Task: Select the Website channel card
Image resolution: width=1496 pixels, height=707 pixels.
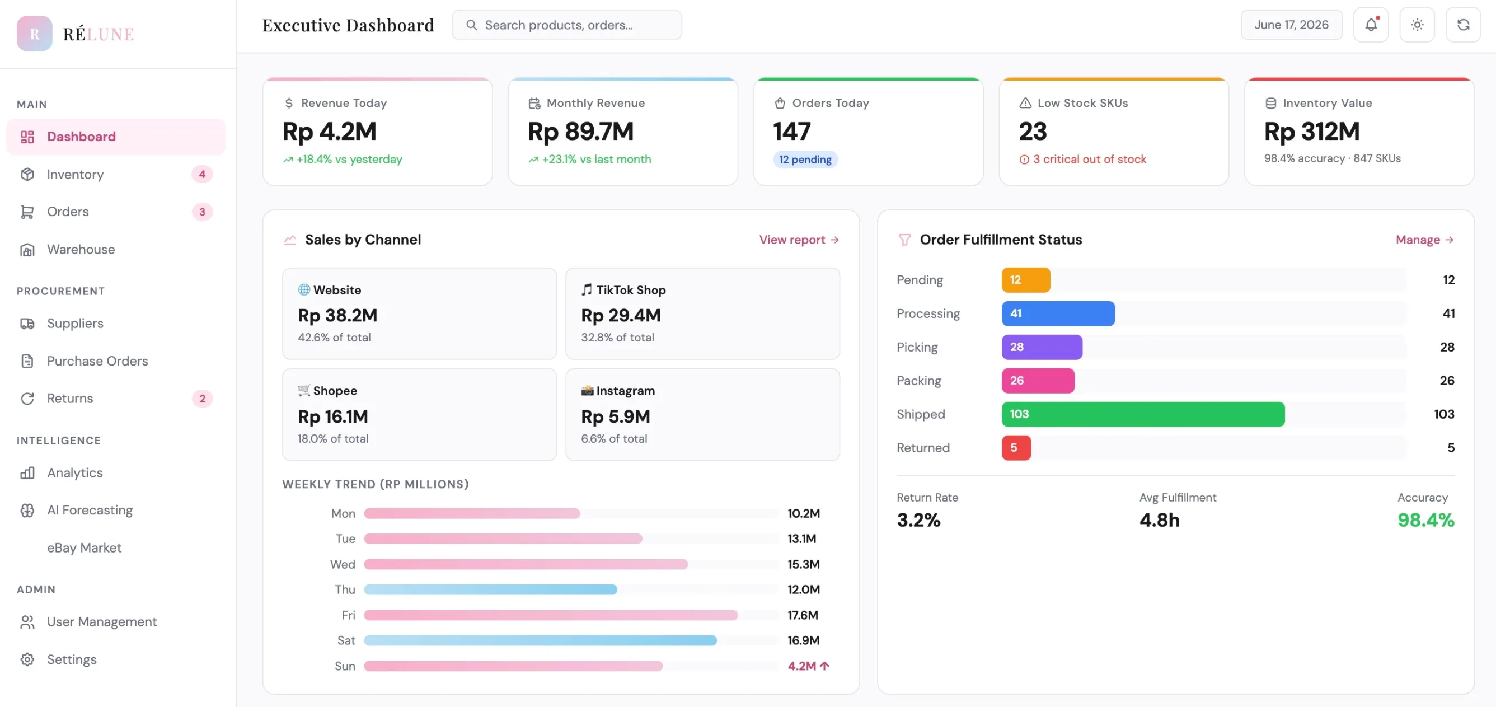Action: [419, 313]
